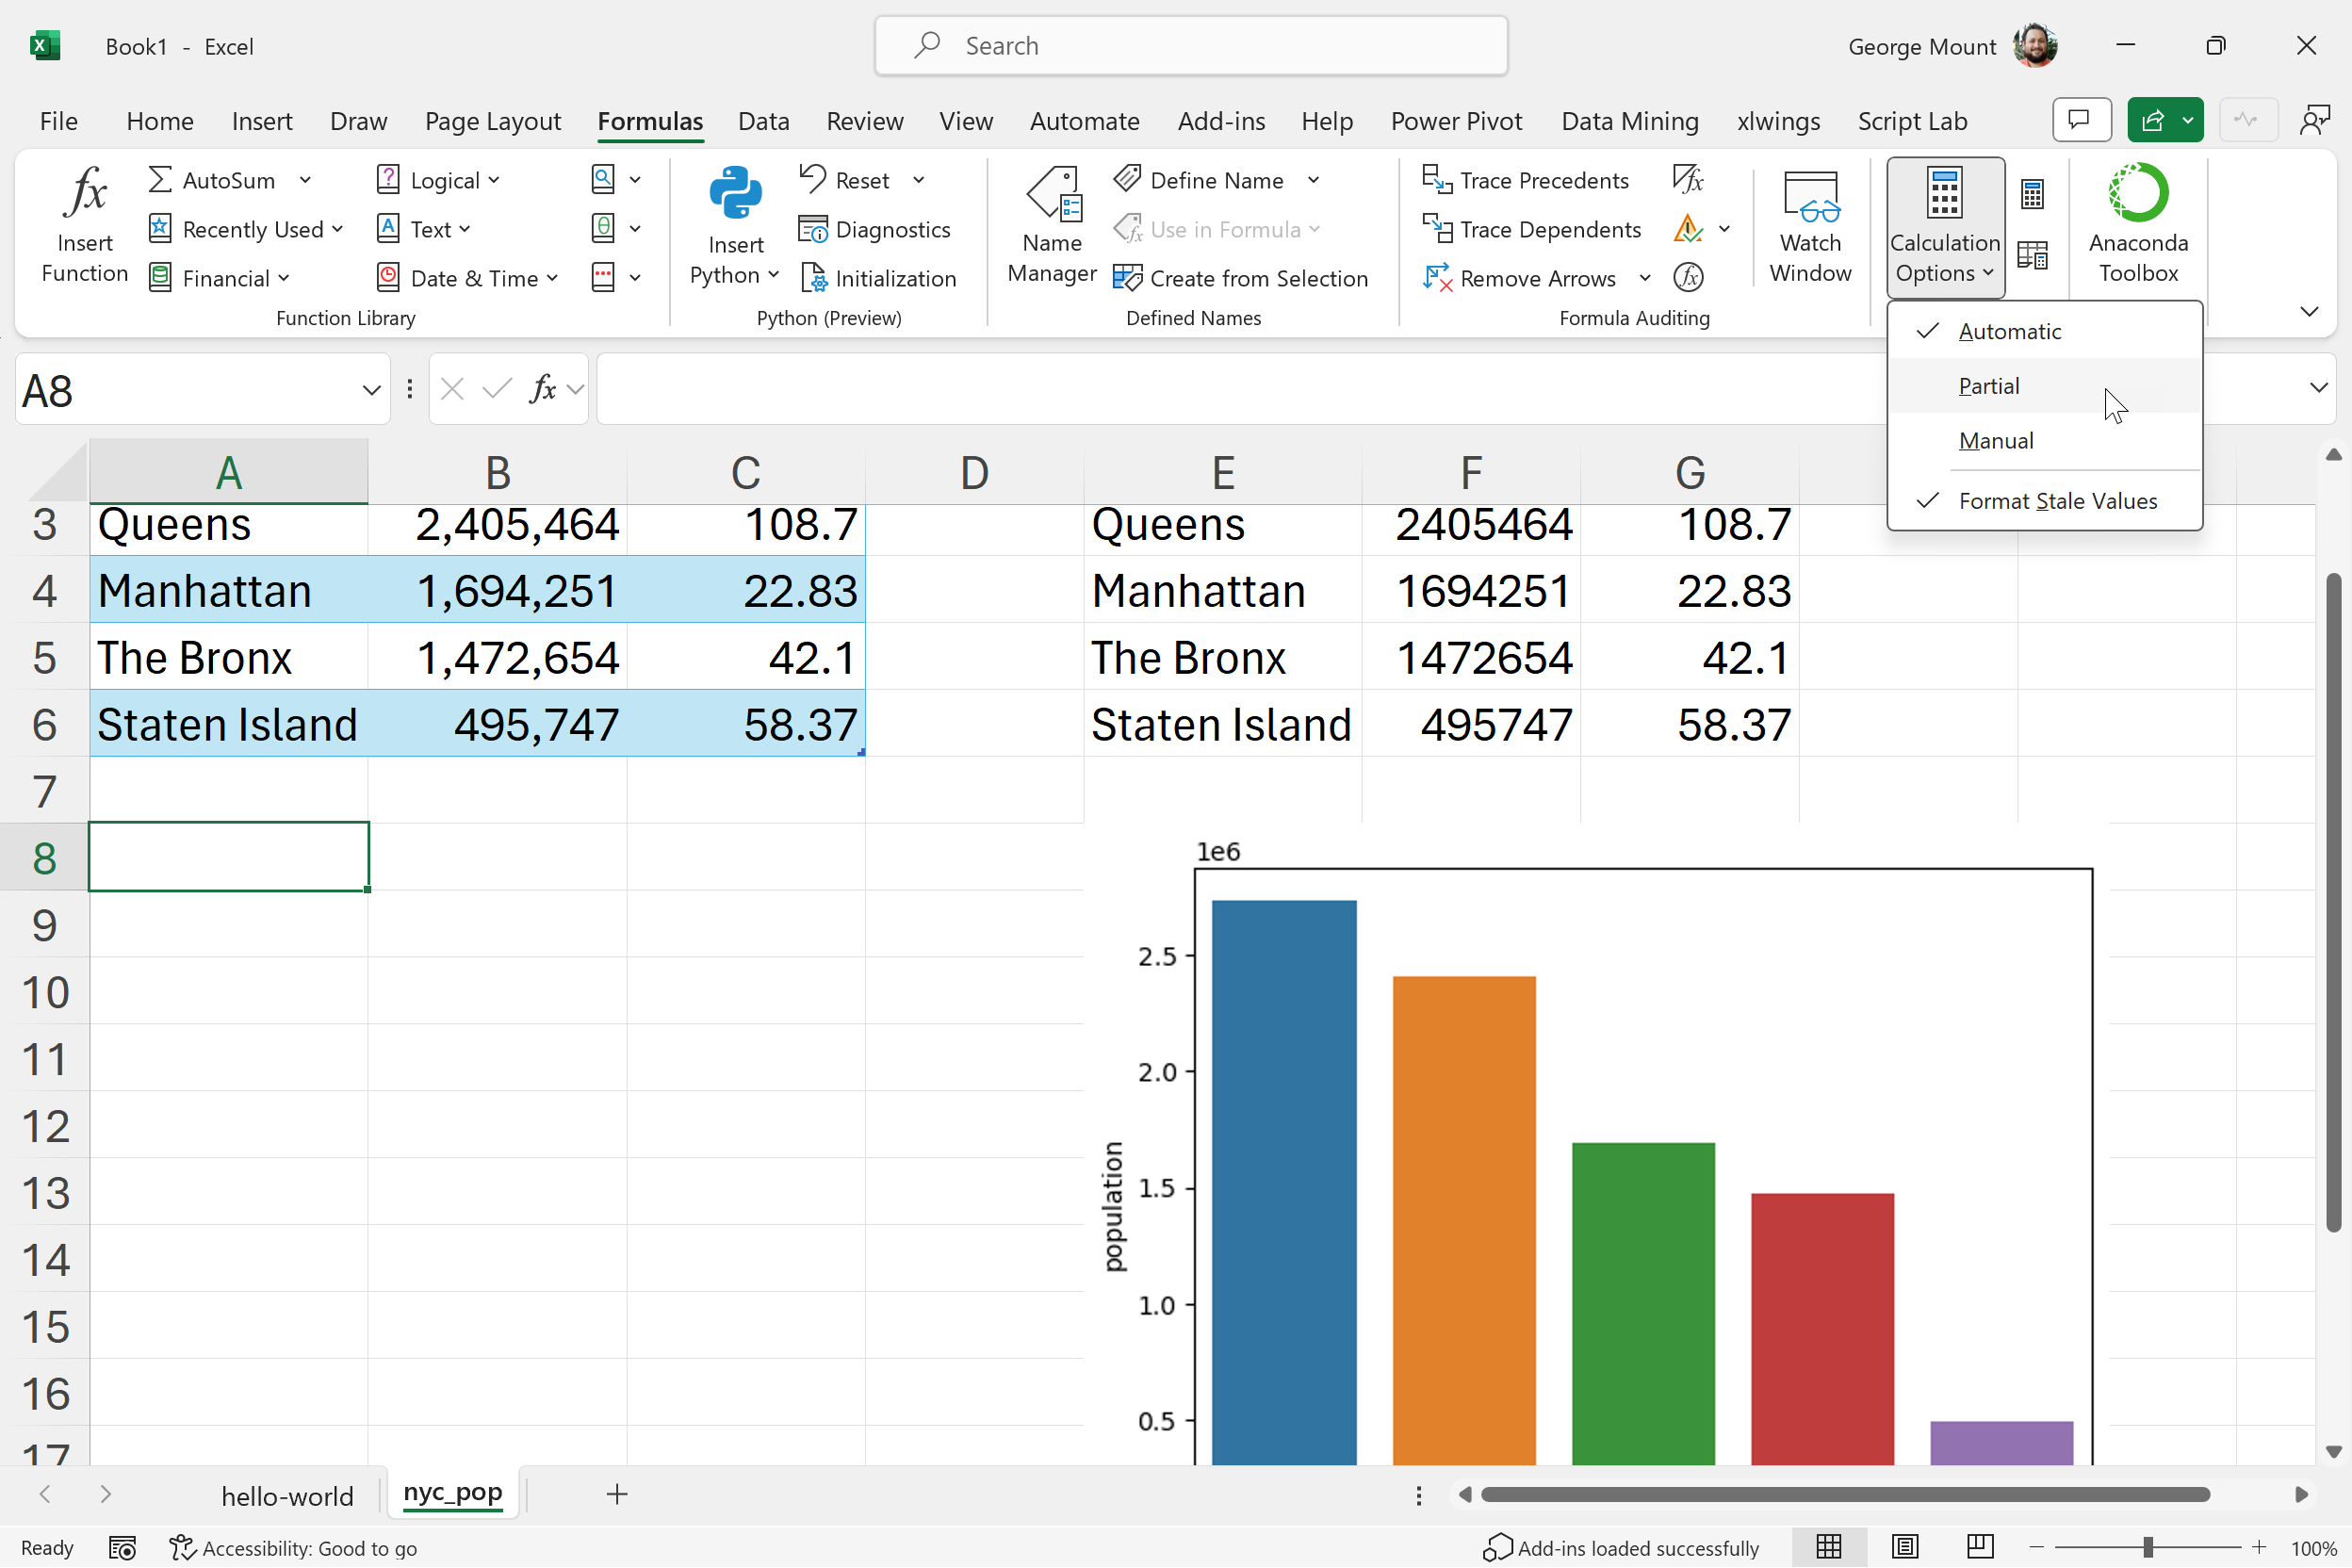The image size is (2352, 1568).
Task: Select Partial calculation mode
Action: coord(1989,386)
